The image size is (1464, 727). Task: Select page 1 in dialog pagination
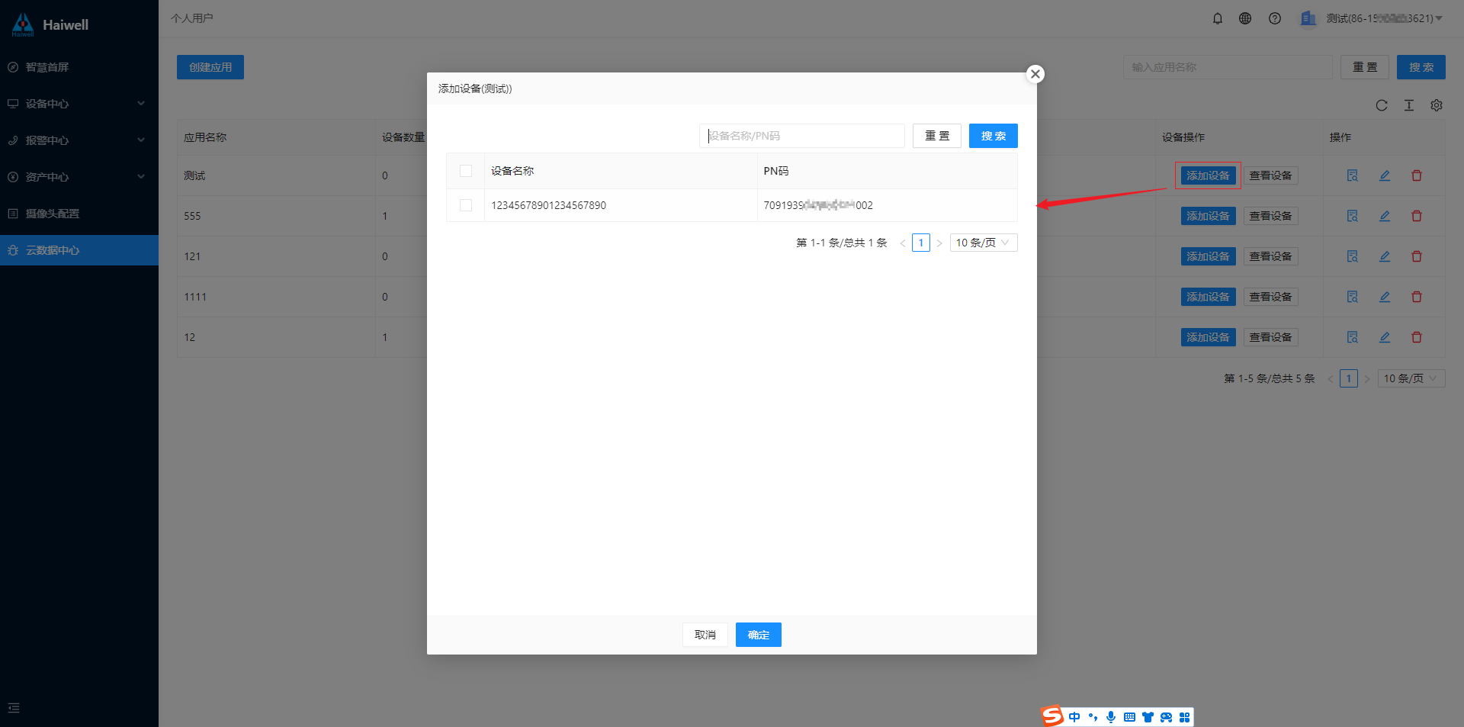[x=921, y=243]
